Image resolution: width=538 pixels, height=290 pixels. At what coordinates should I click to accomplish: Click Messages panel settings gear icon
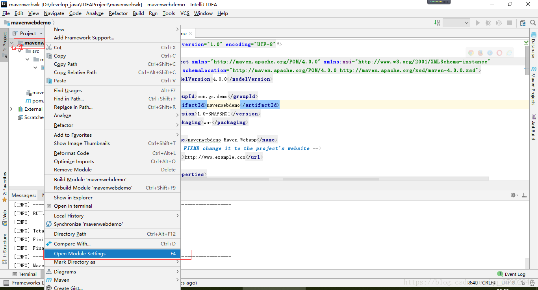tap(514, 195)
